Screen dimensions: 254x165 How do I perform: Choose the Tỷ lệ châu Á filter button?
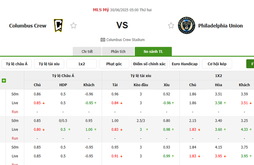[17, 64]
